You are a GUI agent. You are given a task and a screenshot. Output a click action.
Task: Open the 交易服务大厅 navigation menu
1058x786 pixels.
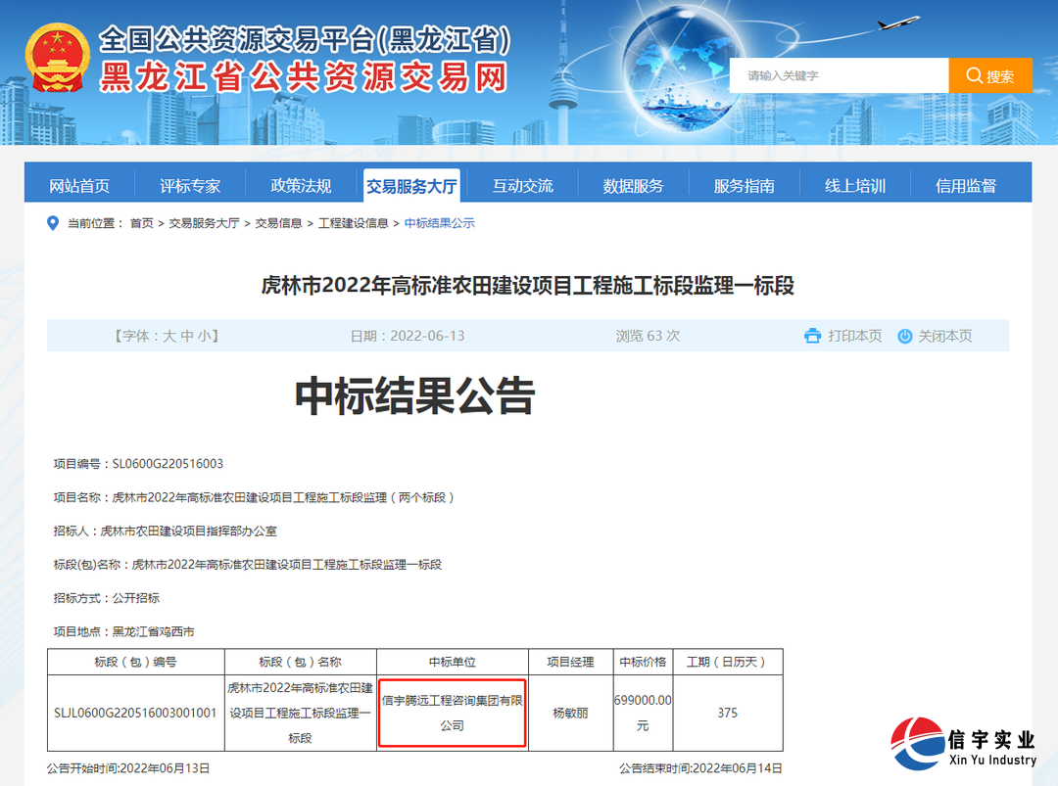pos(410,184)
